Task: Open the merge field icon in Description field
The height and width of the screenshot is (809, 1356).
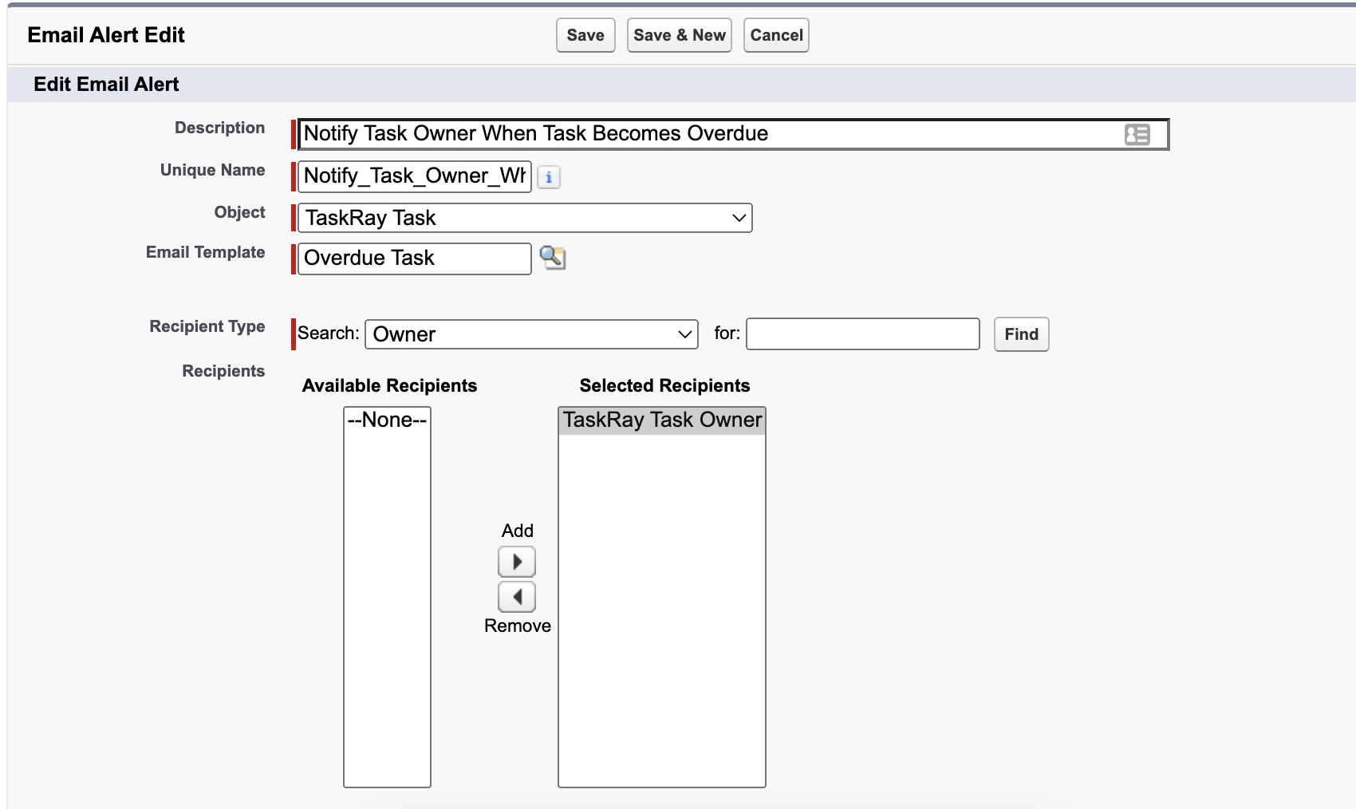Action: [1137, 135]
